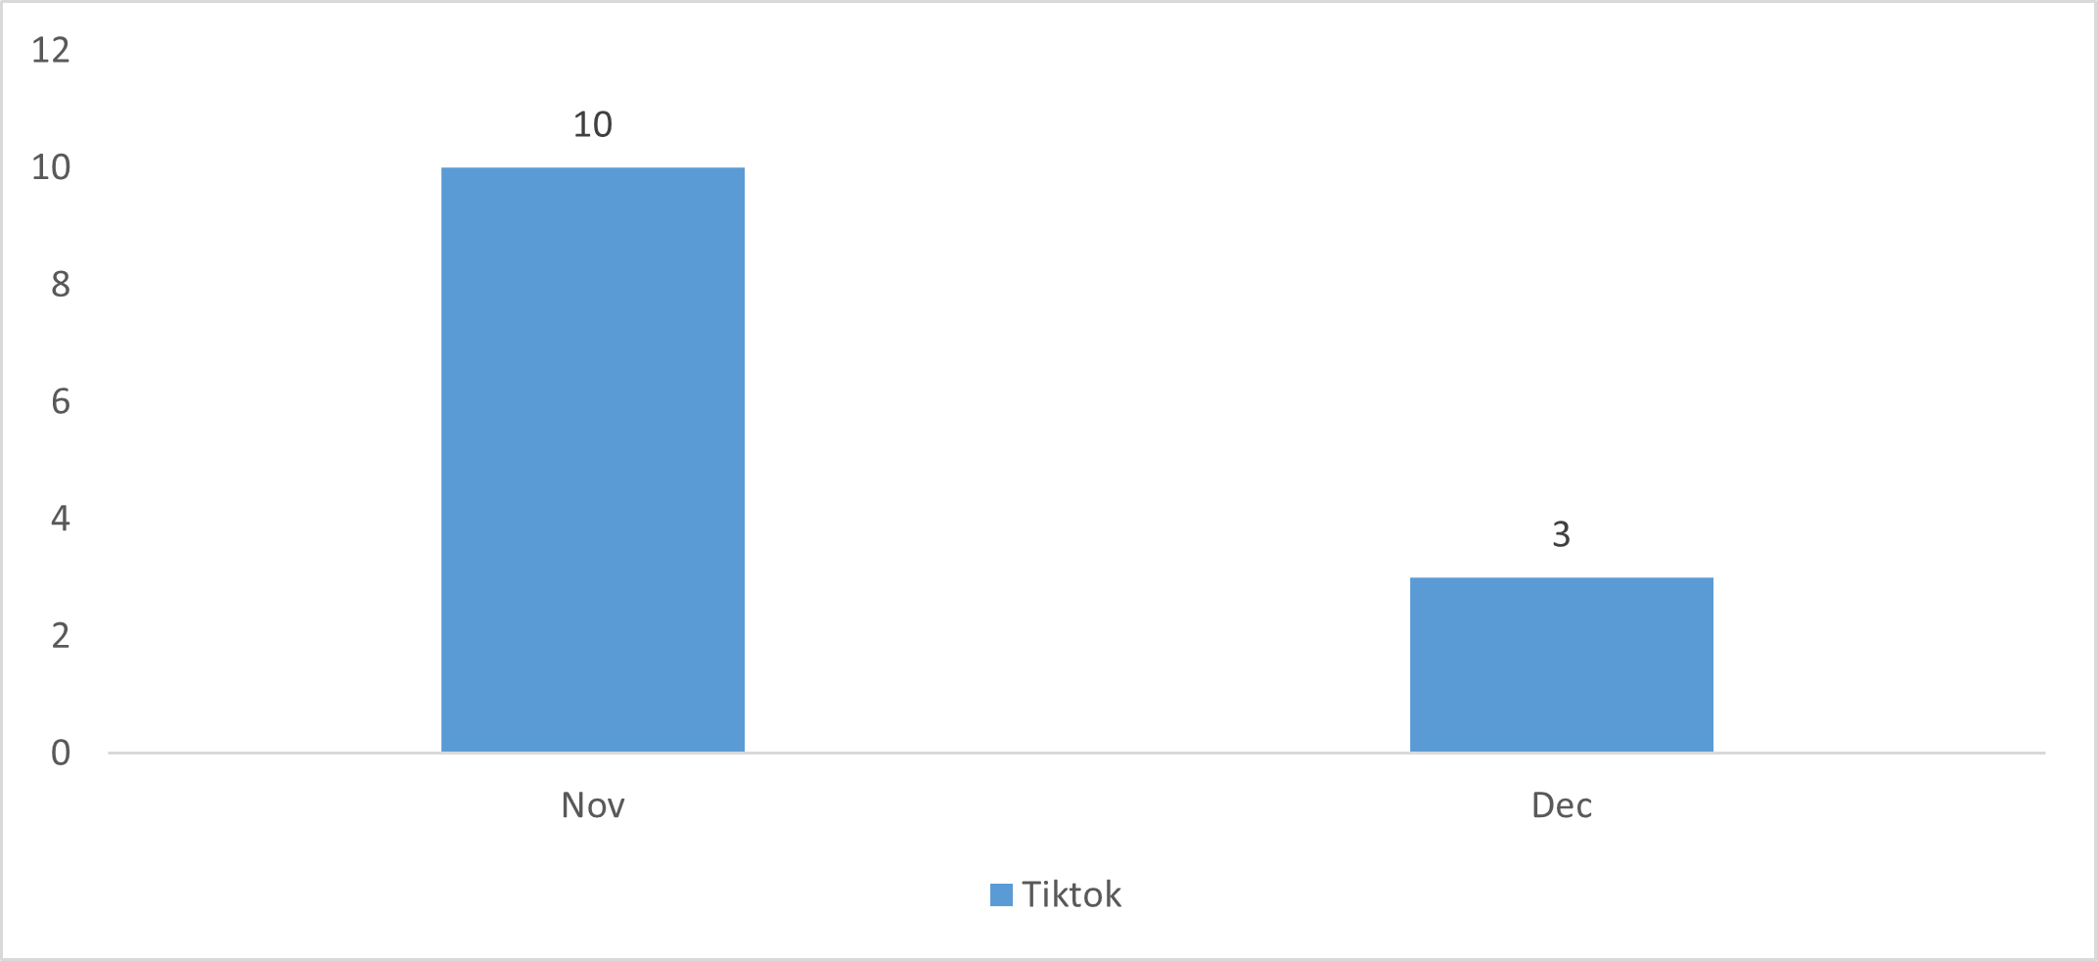This screenshot has height=961, width=2097.
Task: Click the Nov category axis label
Action: coord(592,805)
